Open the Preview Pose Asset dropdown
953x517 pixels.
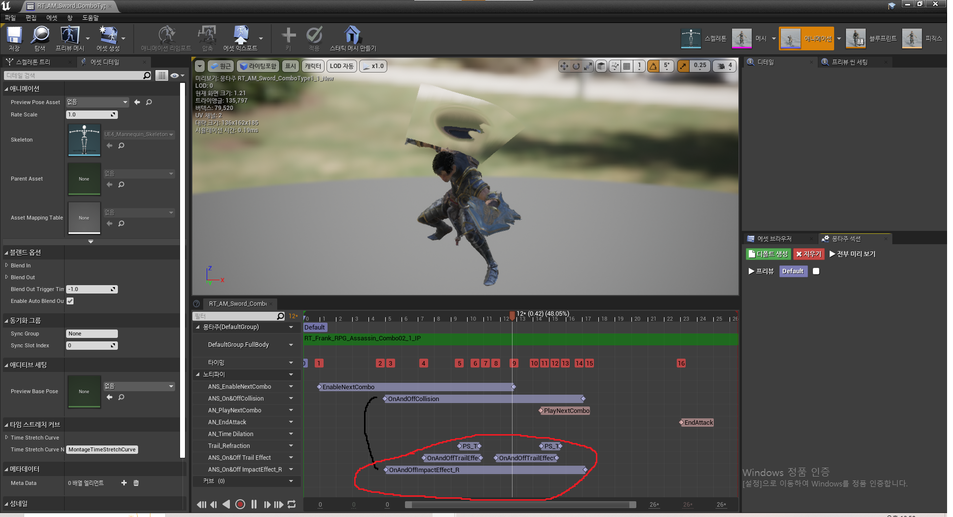click(98, 102)
